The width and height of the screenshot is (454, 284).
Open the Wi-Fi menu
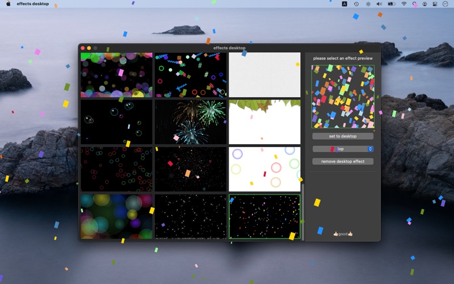click(404, 4)
